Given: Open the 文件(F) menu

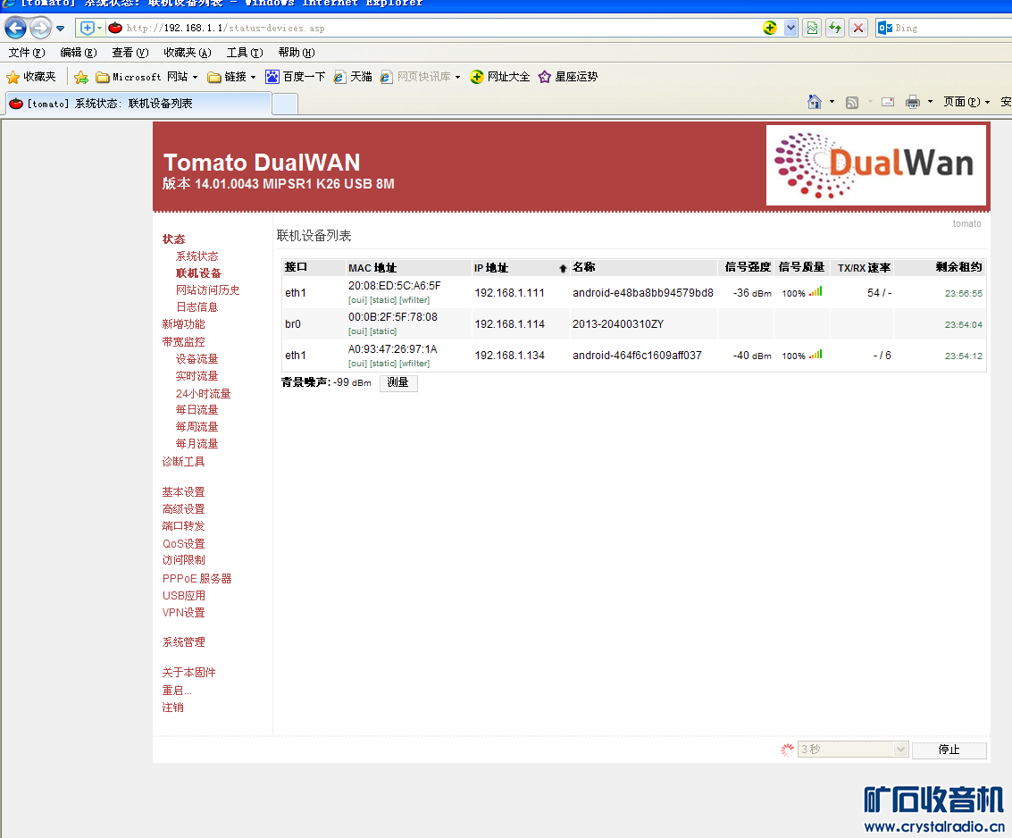Looking at the screenshot, I should [27, 53].
